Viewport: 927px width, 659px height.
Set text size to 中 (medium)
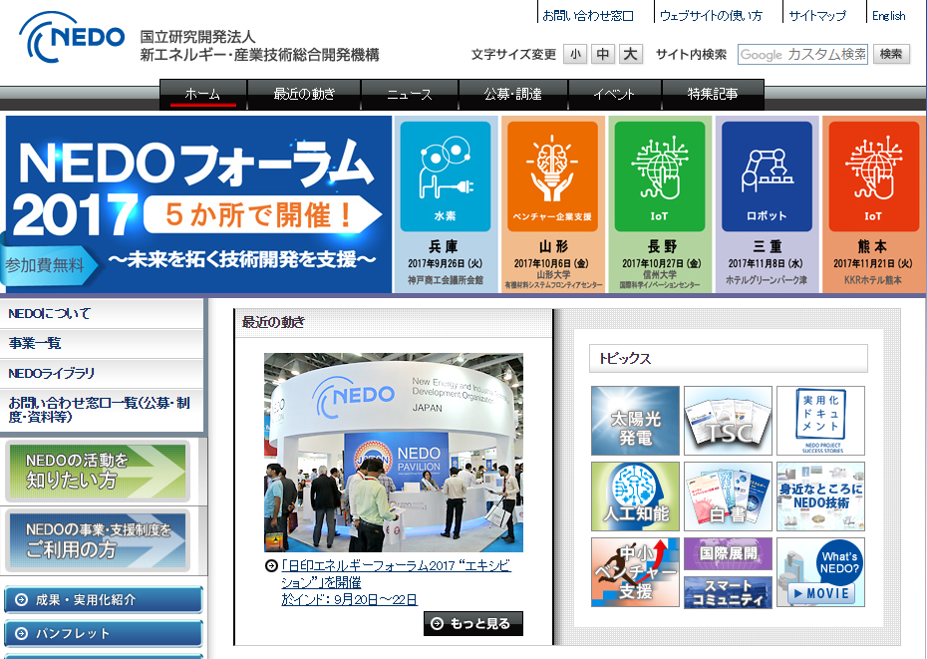coord(602,55)
